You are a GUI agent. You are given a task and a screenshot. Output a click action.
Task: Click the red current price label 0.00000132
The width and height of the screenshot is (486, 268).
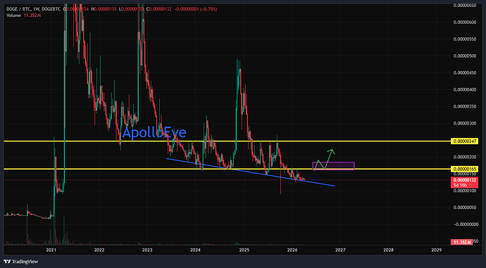464,180
